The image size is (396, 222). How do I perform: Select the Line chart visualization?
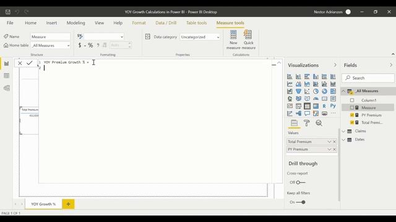click(x=290, y=84)
